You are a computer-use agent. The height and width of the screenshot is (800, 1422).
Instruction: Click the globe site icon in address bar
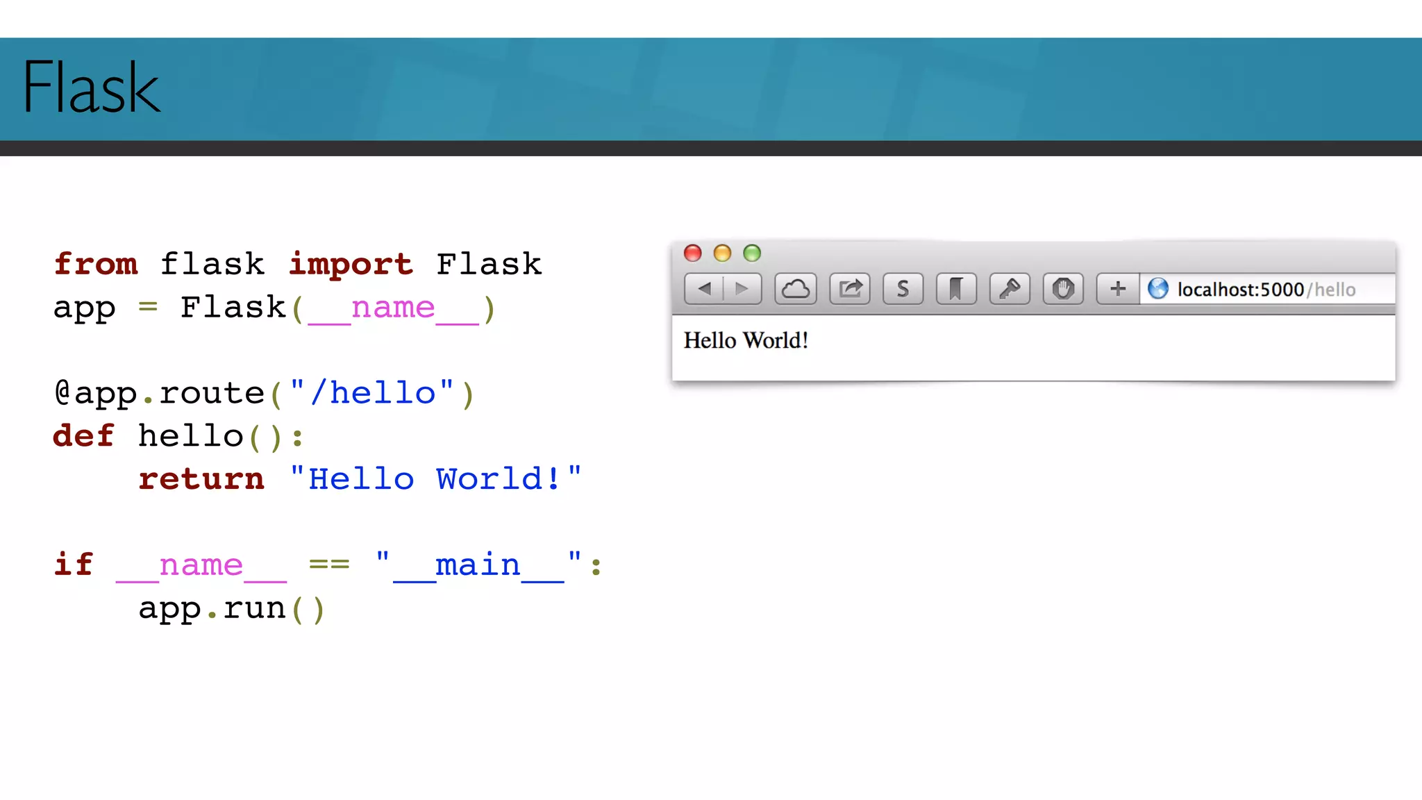[x=1158, y=288]
